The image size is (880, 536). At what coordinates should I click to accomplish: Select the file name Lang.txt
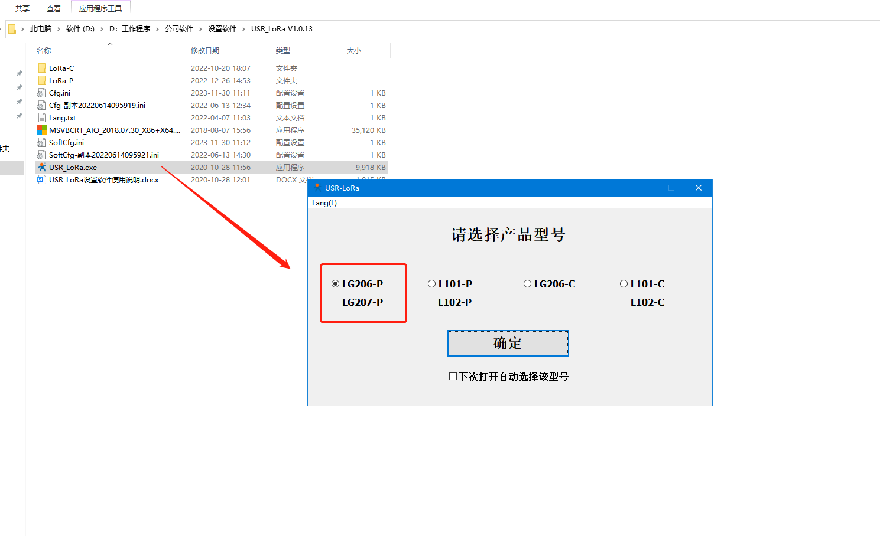(62, 117)
